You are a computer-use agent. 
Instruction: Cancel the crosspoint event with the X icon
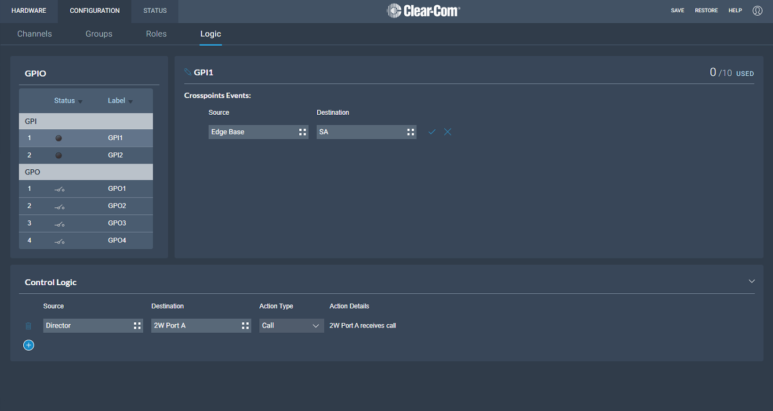447,132
